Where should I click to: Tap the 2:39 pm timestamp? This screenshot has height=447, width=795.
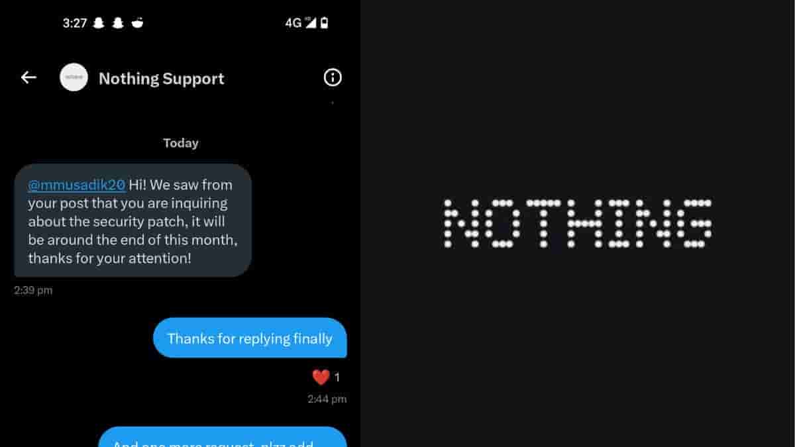(x=33, y=290)
